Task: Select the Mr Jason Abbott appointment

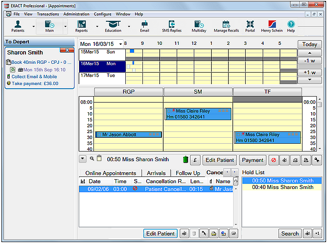Action: click(x=129, y=134)
